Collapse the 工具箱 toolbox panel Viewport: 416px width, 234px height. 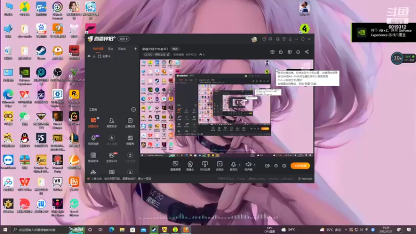[x=133, y=110]
